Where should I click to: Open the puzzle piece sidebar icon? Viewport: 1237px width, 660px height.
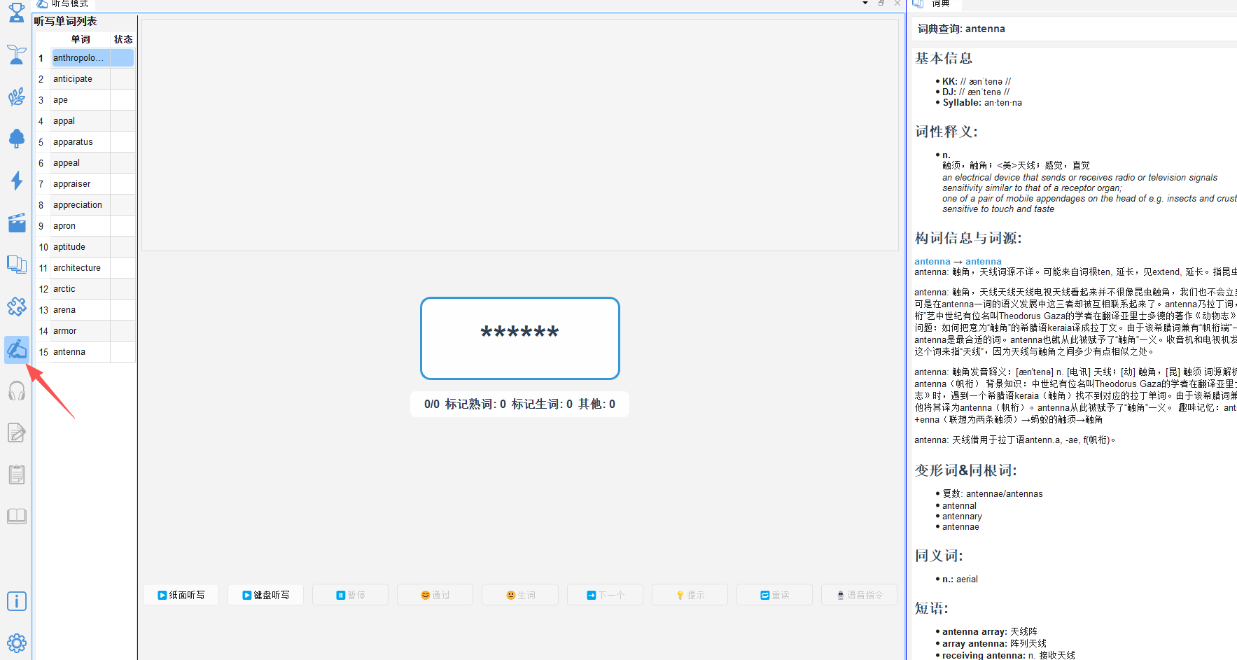[16, 307]
